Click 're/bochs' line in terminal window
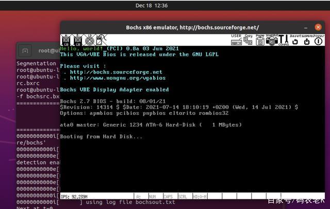The image size is (330, 209). 31,143
